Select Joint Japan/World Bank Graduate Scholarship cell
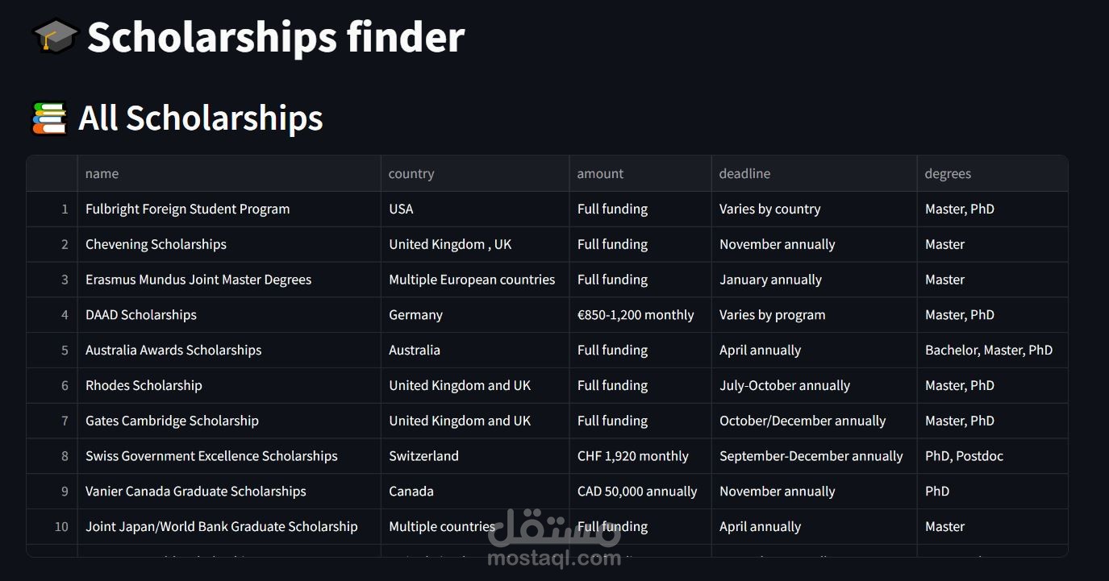This screenshot has height=581, width=1109. click(229, 527)
